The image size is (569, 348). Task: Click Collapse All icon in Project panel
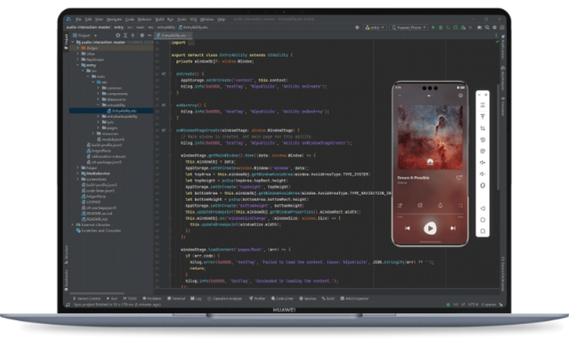click(133, 35)
